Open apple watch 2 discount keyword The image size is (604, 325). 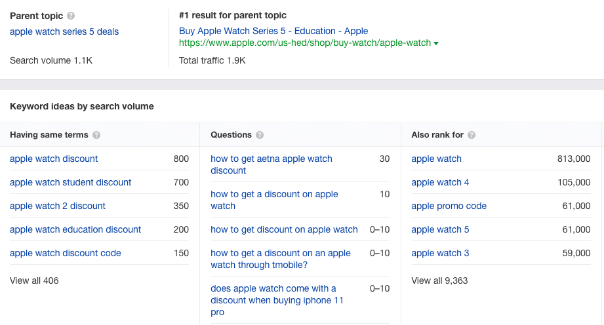pos(58,206)
